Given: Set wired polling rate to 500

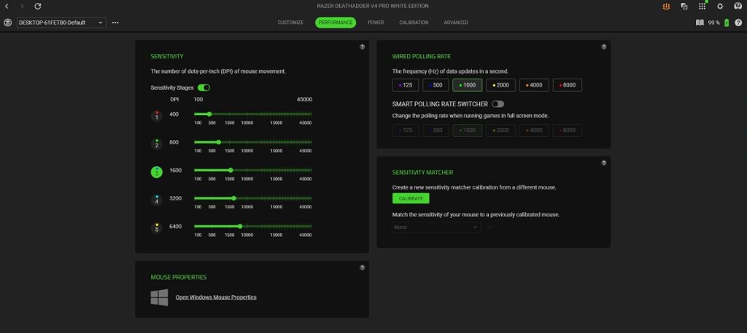Looking at the screenshot, I should (x=436, y=85).
